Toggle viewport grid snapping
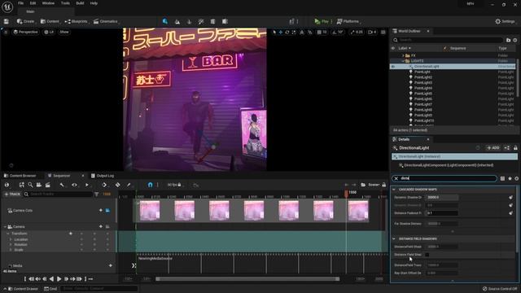Screen dimensions: 521x293 point(319,33)
